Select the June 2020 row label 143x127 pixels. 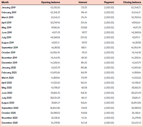[7, 93]
